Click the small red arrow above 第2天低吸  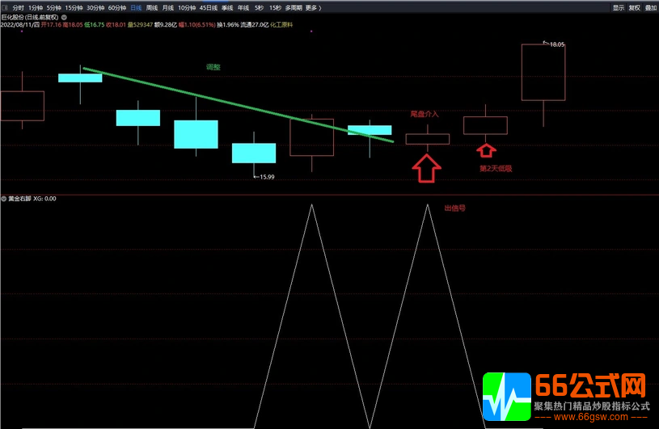tap(485, 150)
